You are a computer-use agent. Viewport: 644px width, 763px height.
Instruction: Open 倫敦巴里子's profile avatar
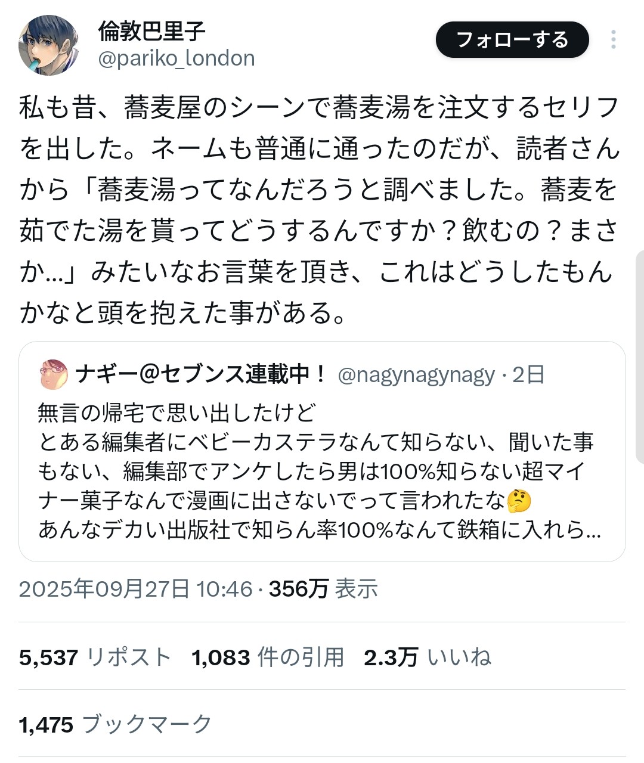click(x=48, y=46)
